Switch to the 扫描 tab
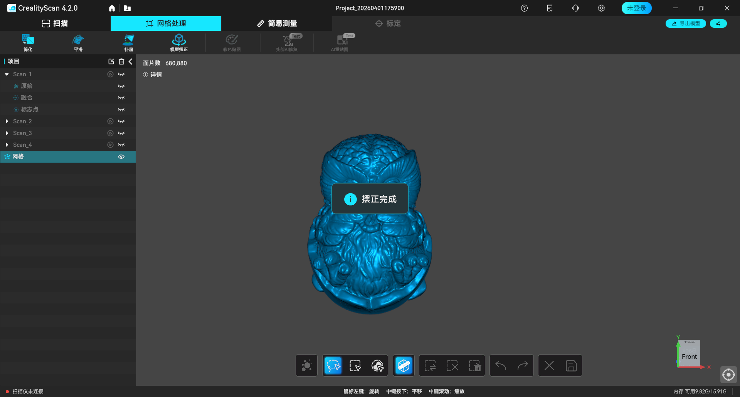 (55, 24)
